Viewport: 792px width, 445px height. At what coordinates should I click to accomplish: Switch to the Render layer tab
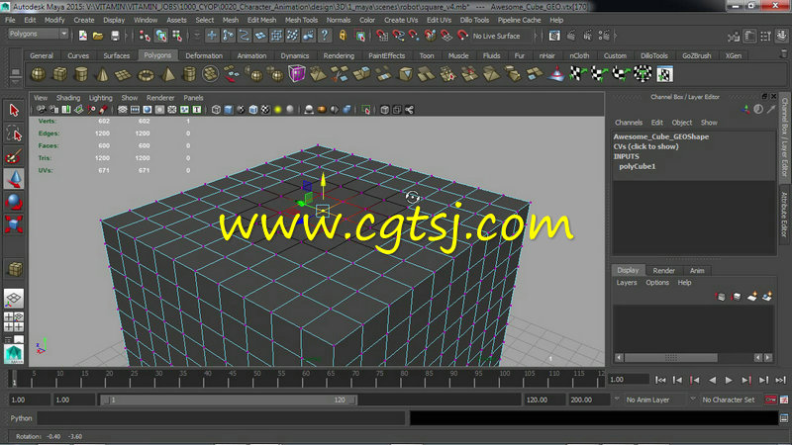click(x=663, y=270)
